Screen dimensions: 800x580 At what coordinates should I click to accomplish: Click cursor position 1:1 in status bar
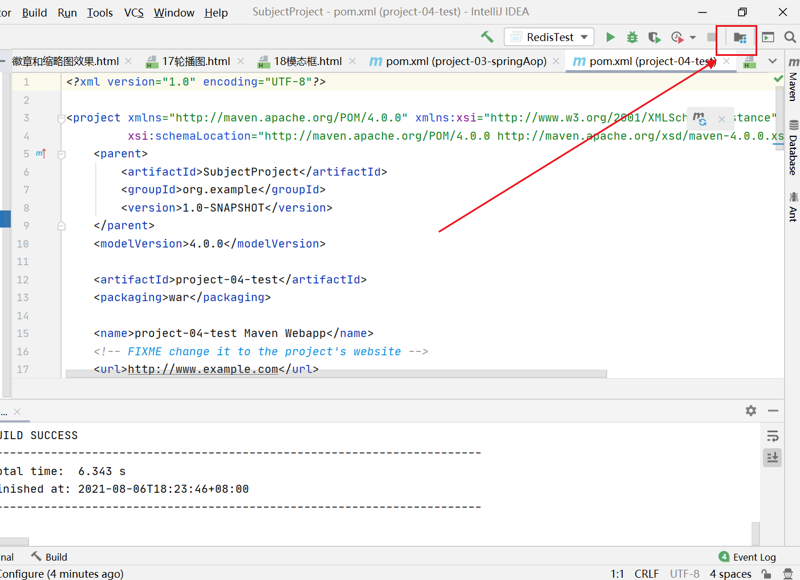click(617, 574)
